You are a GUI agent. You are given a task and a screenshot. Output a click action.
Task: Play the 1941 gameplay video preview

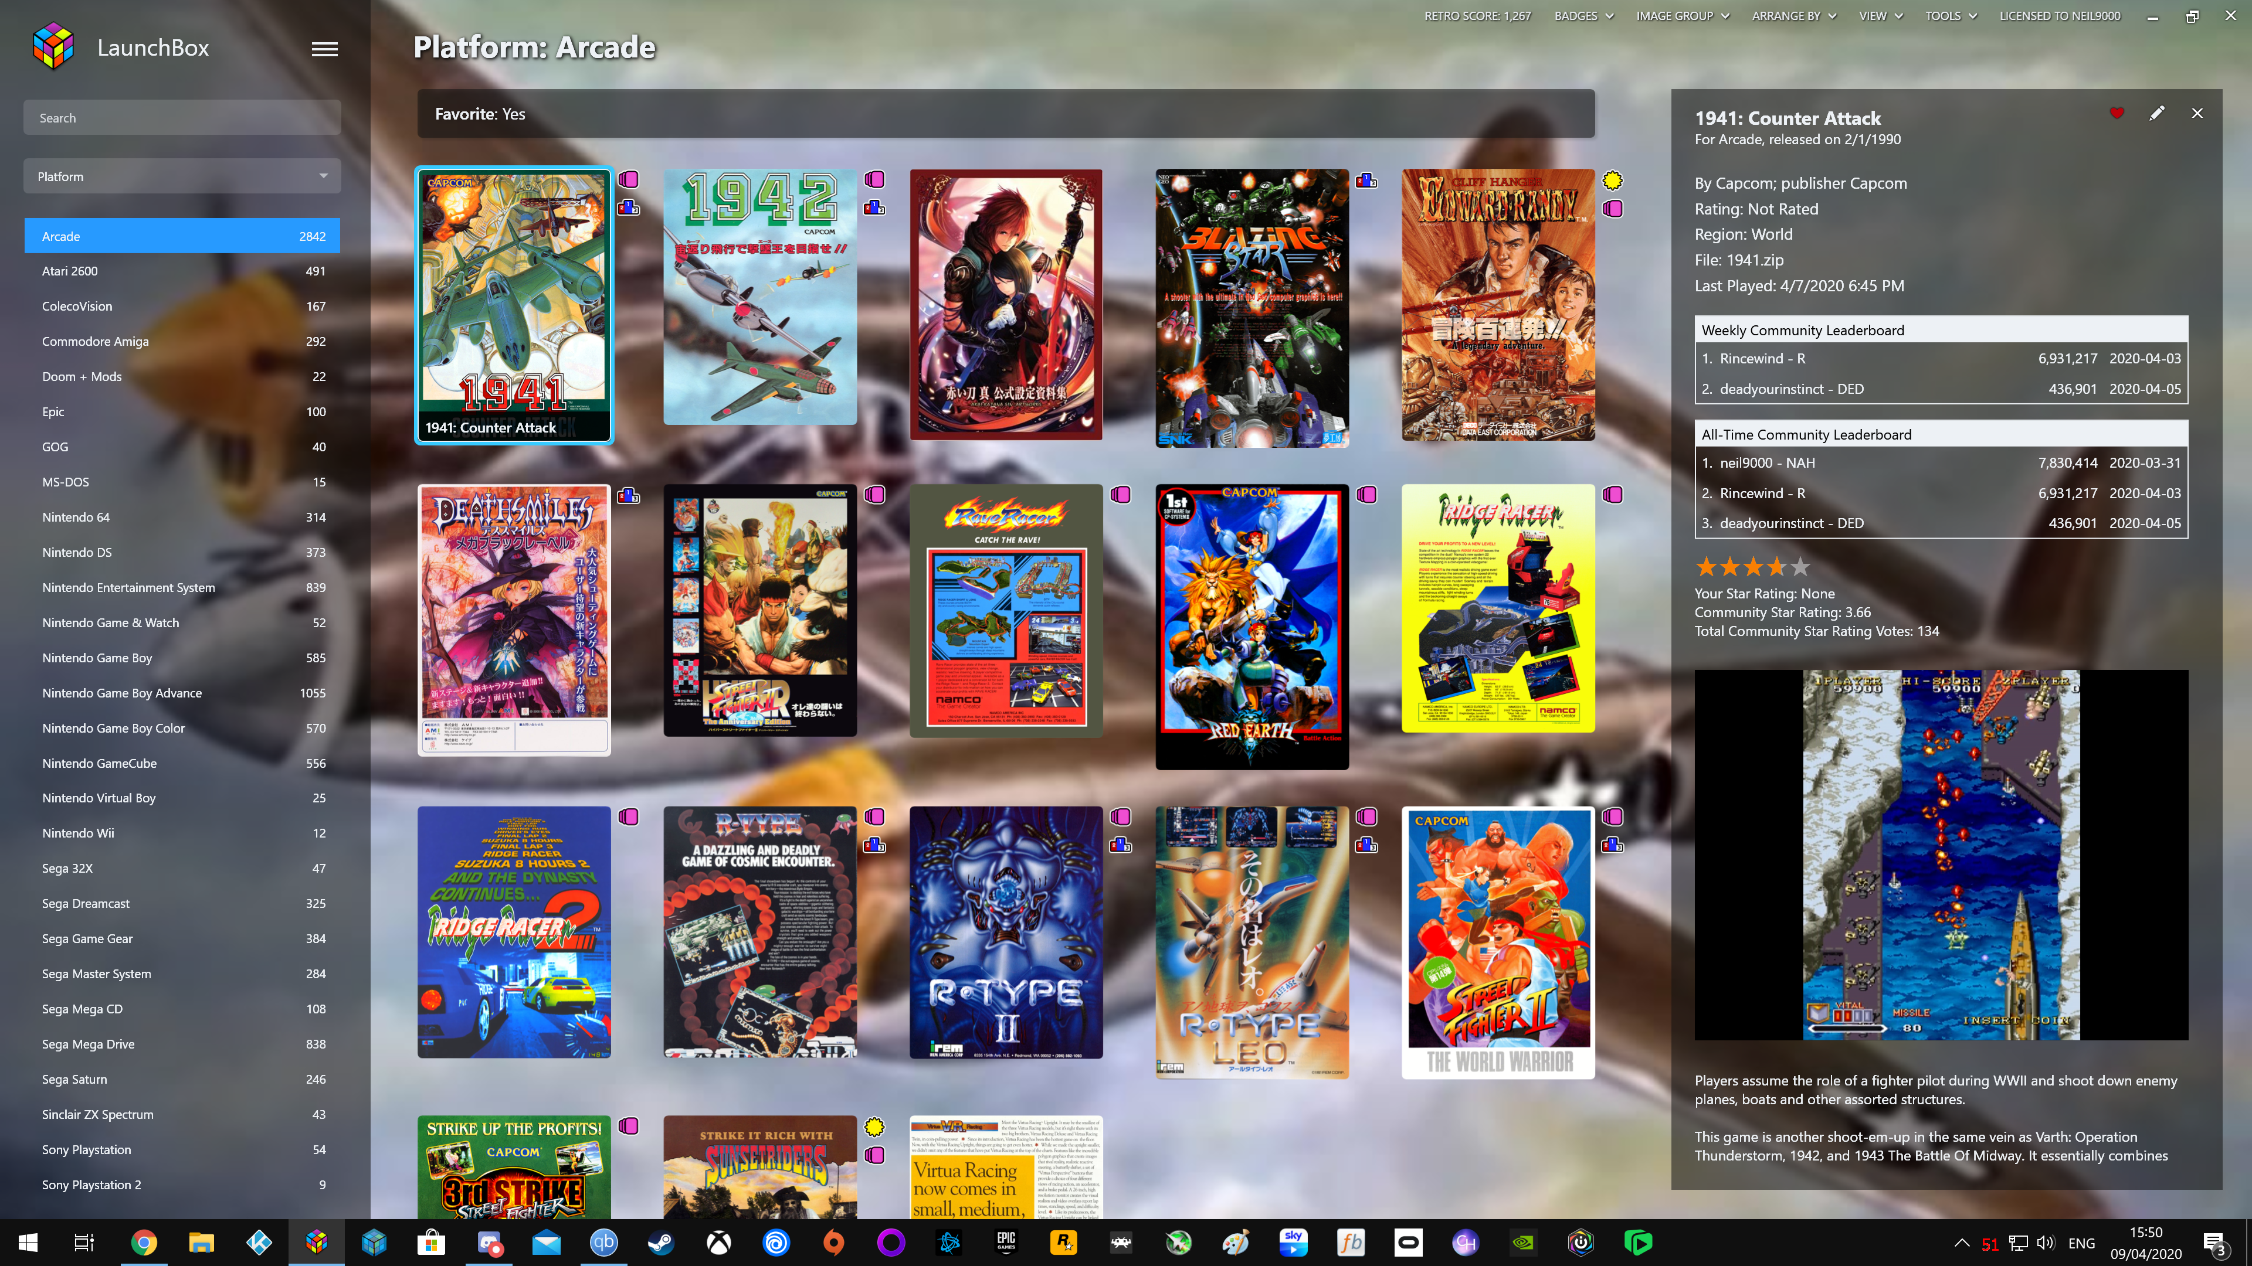click(x=1941, y=855)
